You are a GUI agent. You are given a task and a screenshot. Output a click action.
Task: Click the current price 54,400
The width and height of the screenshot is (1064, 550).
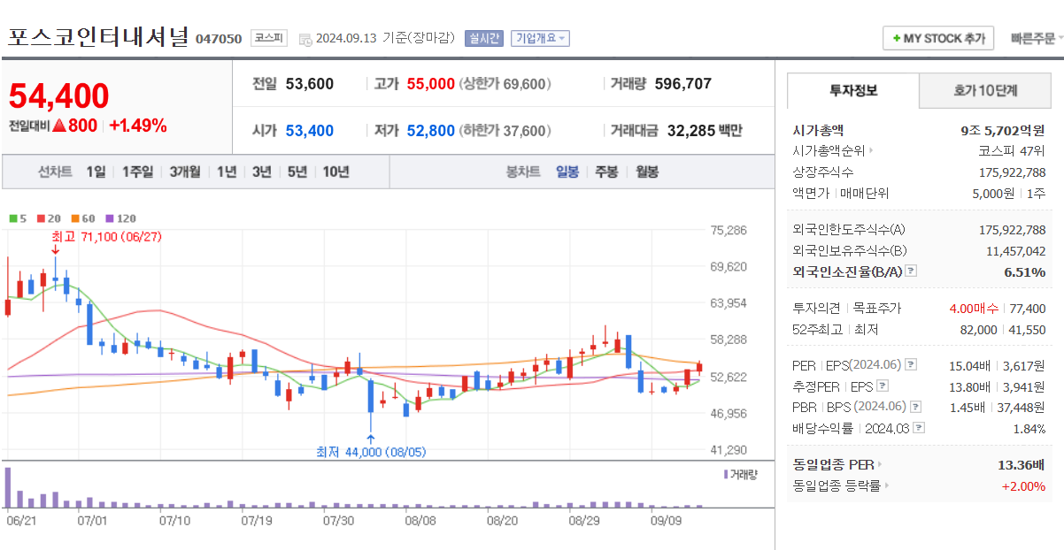(59, 96)
